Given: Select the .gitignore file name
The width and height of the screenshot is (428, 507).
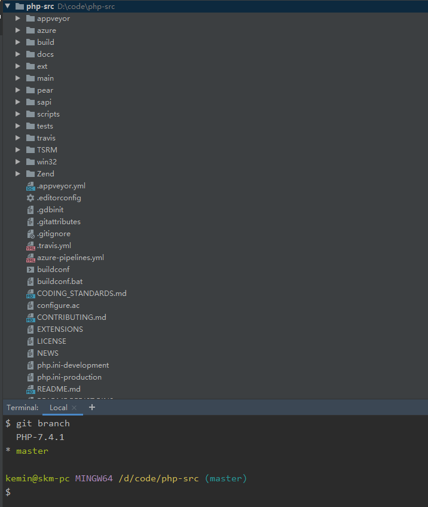Looking at the screenshot, I should [54, 234].
